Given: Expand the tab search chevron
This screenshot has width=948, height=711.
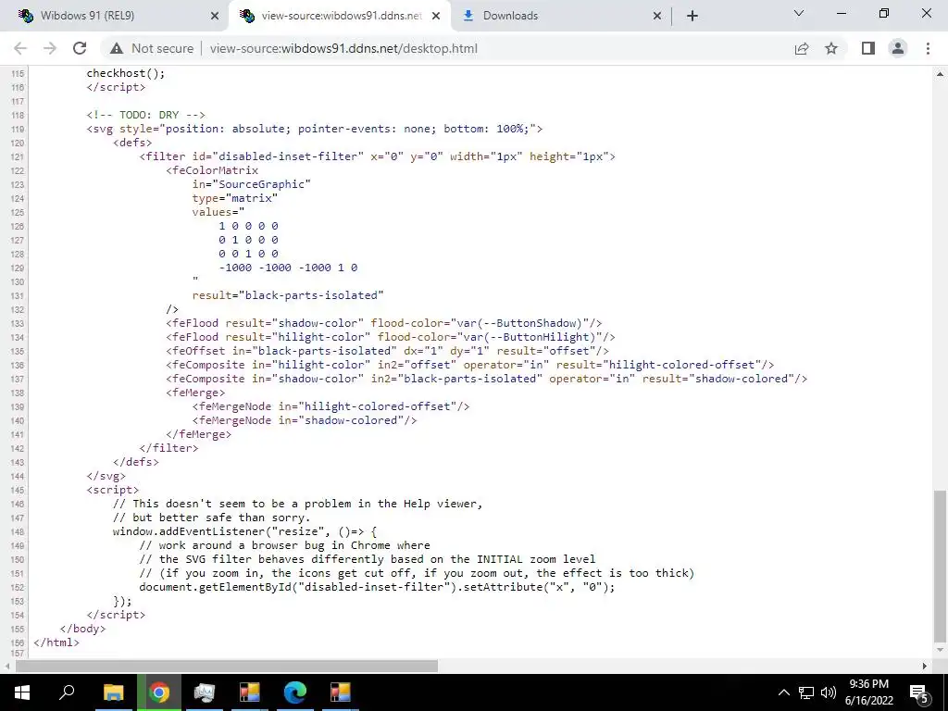Looking at the screenshot, I should (799, 13).
